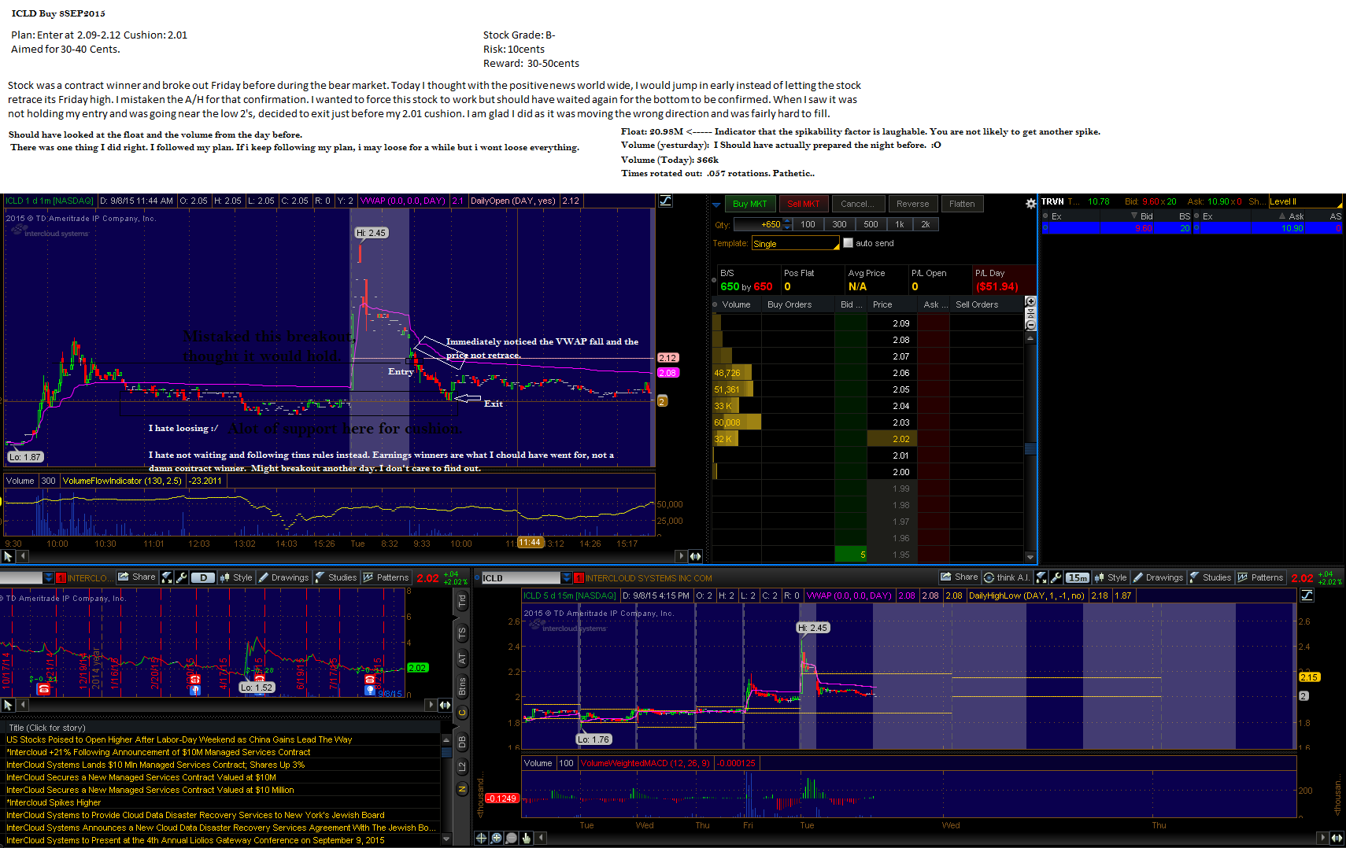
Task: Toggle the TS sidebar gadget
Action: [x=462, y=632]
